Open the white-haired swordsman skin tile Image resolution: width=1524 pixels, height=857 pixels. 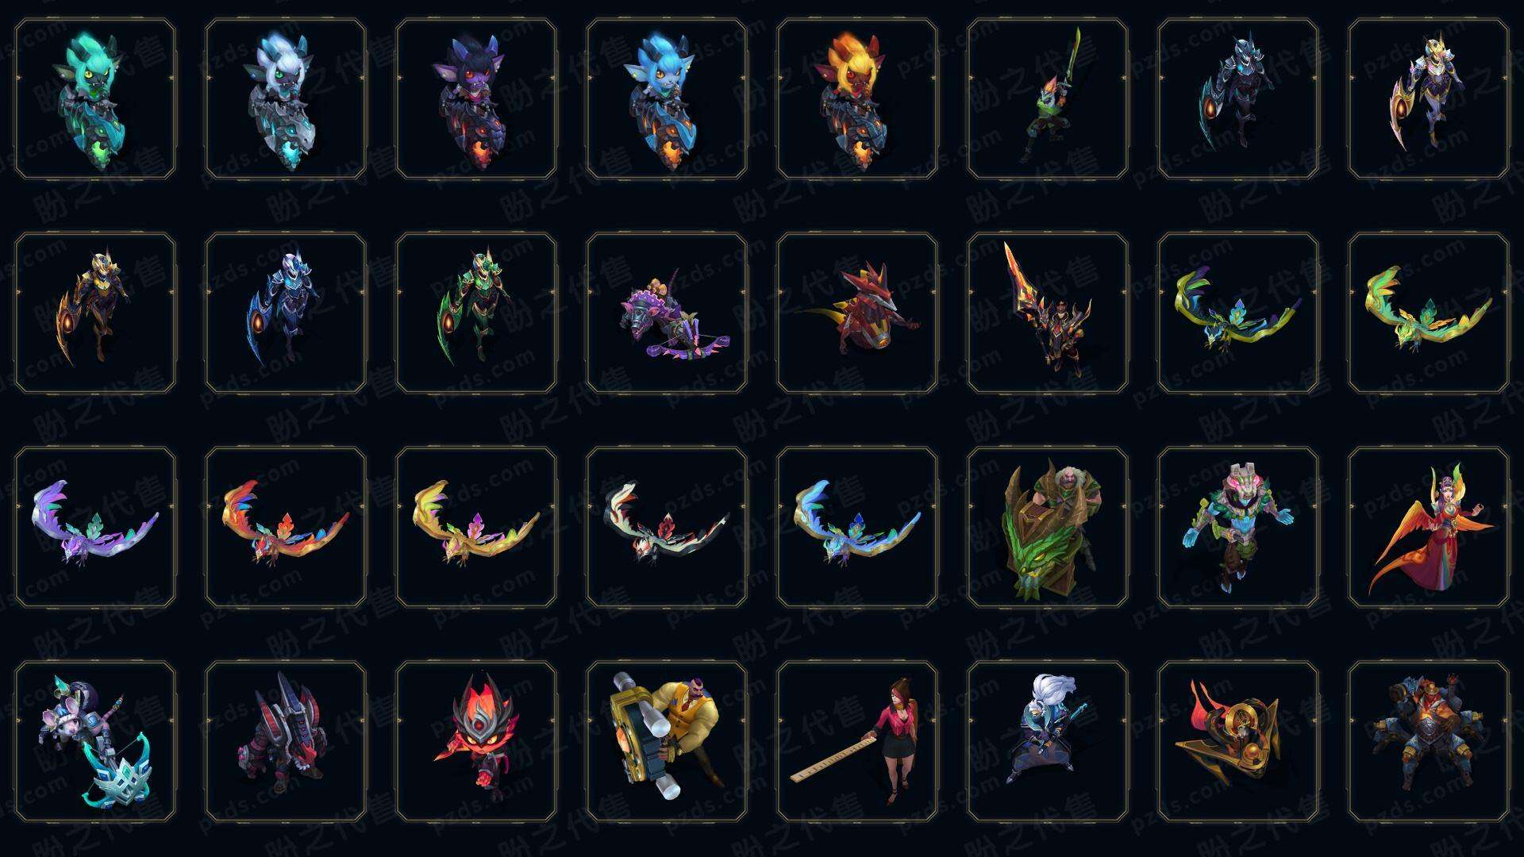tap(1048, 741)
